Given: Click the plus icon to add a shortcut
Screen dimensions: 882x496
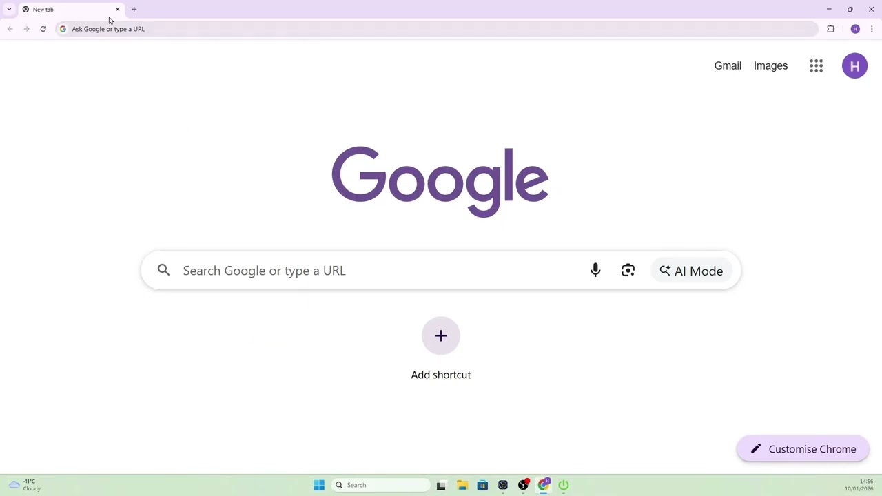Looking at the screenshot, I should click(441, 335).
